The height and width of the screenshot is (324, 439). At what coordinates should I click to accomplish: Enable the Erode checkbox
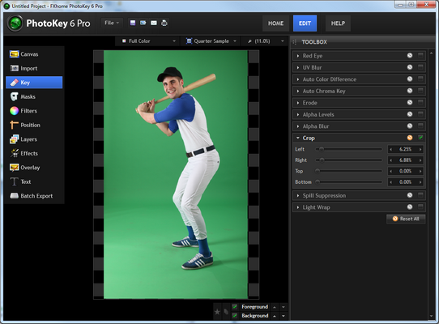[420, 102]
